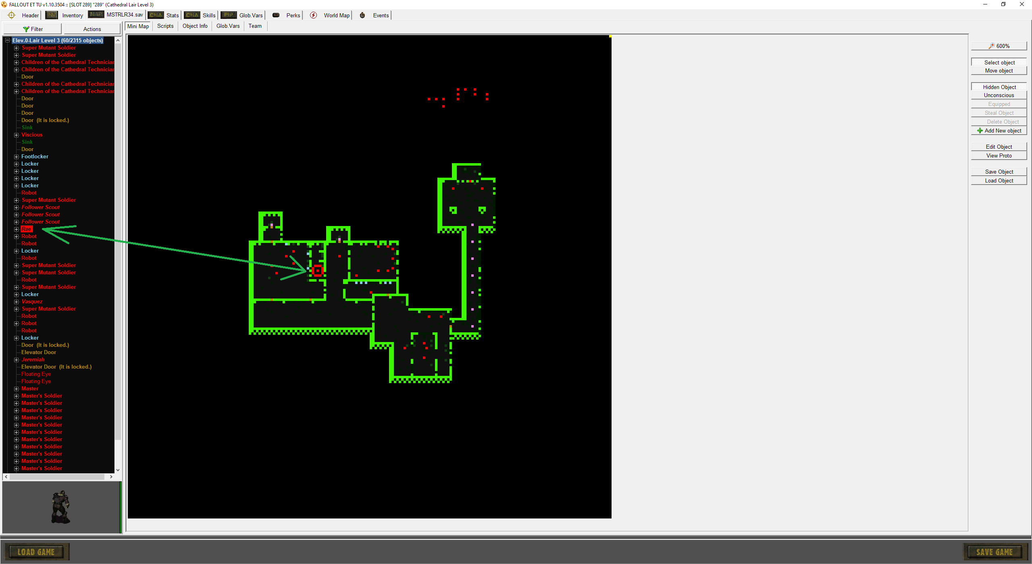1032x564 pixels.
Task: Expand the Viscious tree node
Action: coord(17,135)
